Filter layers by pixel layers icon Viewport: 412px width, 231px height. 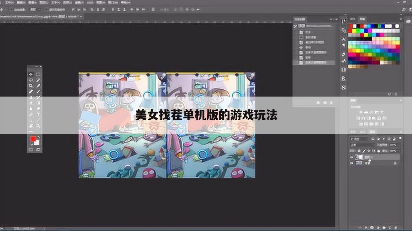click(373, 139)
